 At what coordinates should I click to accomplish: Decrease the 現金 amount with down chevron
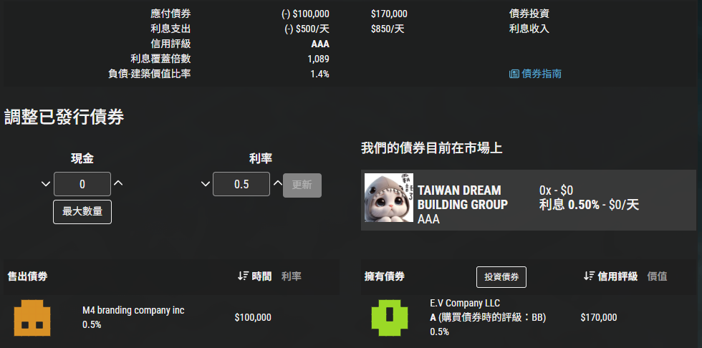tap(46, 184)
